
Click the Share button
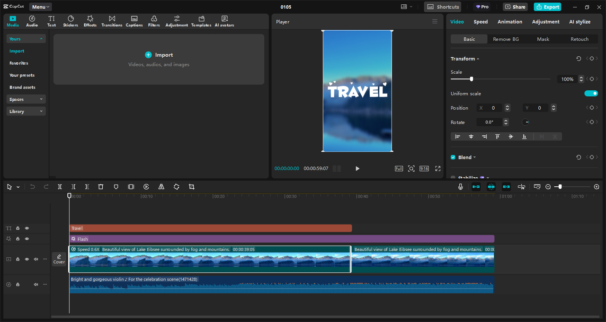coord(515,7)
